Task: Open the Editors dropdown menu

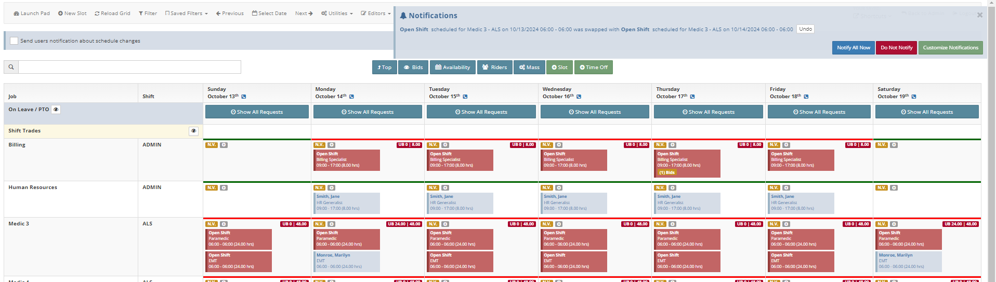Action: (x=376, y=14)
